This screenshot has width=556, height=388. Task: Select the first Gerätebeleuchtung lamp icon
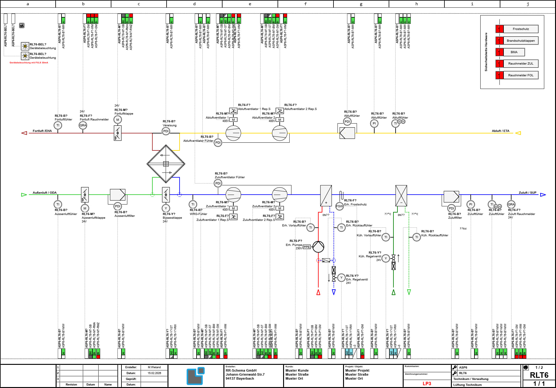pyautogui.click(x=25, y=46)
